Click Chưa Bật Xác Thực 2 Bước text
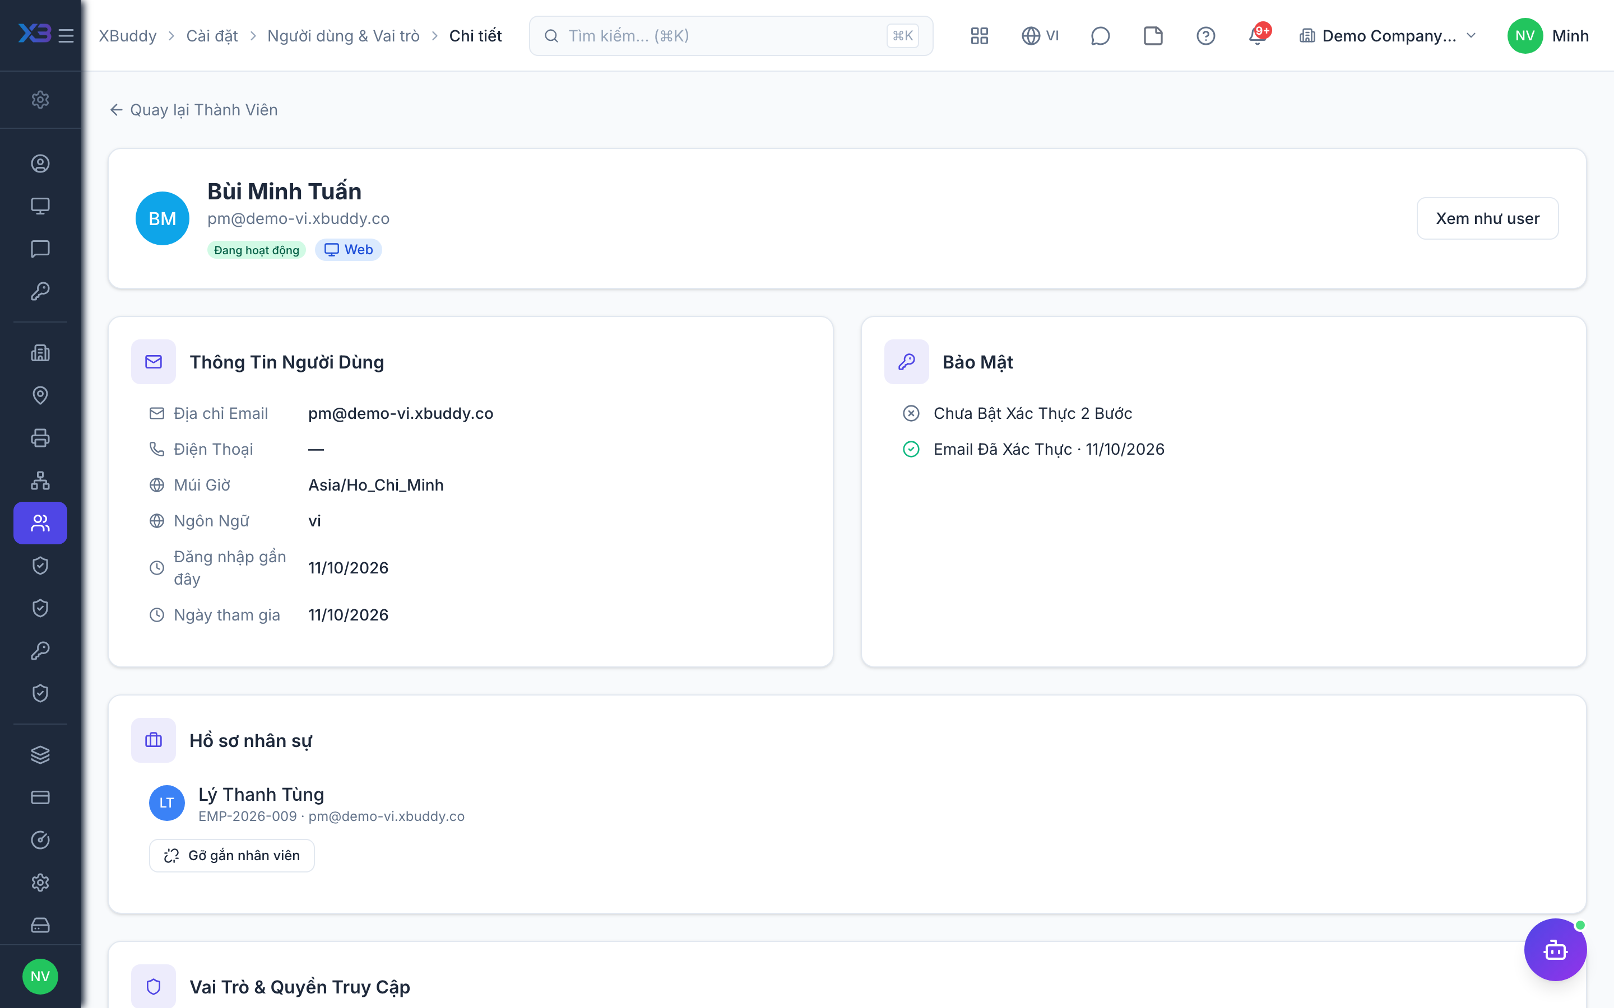The width and height of the screenshot is (1614, 1008). click(1032, 413)
